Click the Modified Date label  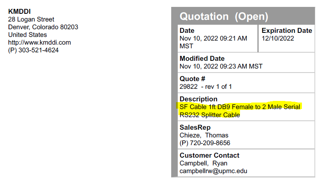(x=202, y=58)
